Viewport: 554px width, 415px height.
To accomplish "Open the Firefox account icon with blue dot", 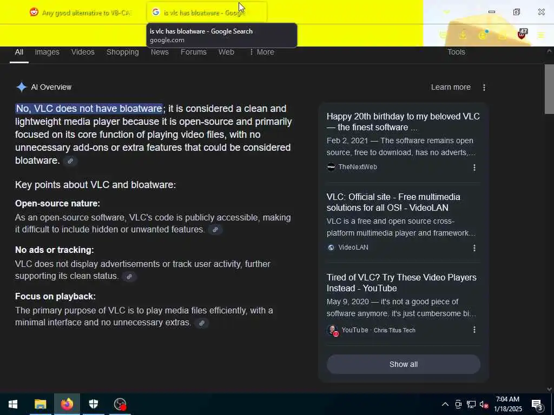I will coord(483,35).
